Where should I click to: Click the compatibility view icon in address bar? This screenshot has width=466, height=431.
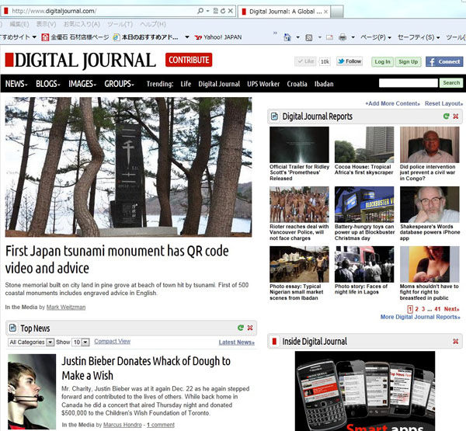click(x=216, y=11)
